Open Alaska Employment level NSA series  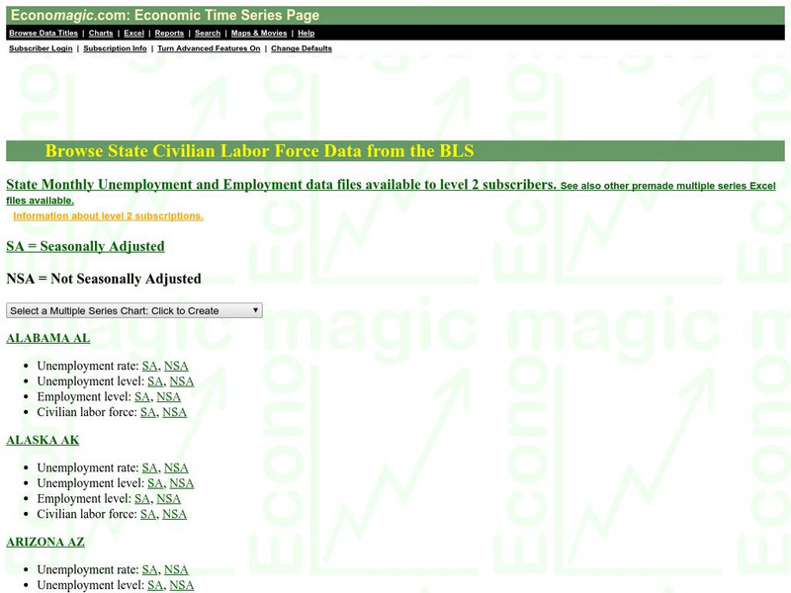(168, 499)
